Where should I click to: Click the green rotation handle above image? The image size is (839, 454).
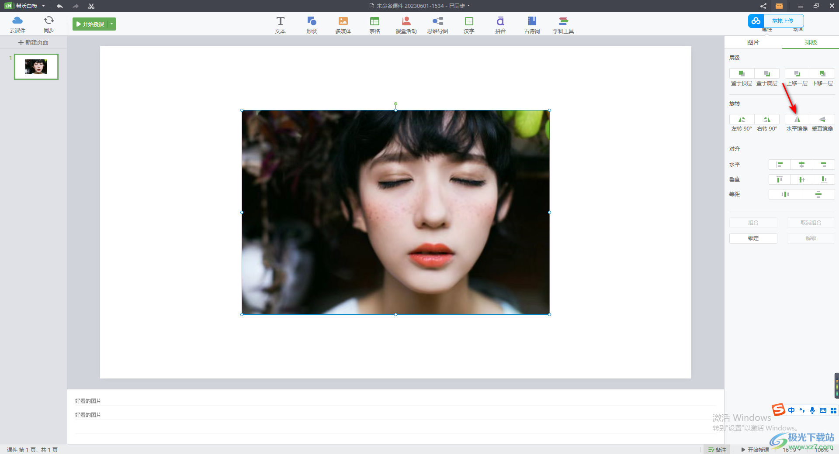395,104
